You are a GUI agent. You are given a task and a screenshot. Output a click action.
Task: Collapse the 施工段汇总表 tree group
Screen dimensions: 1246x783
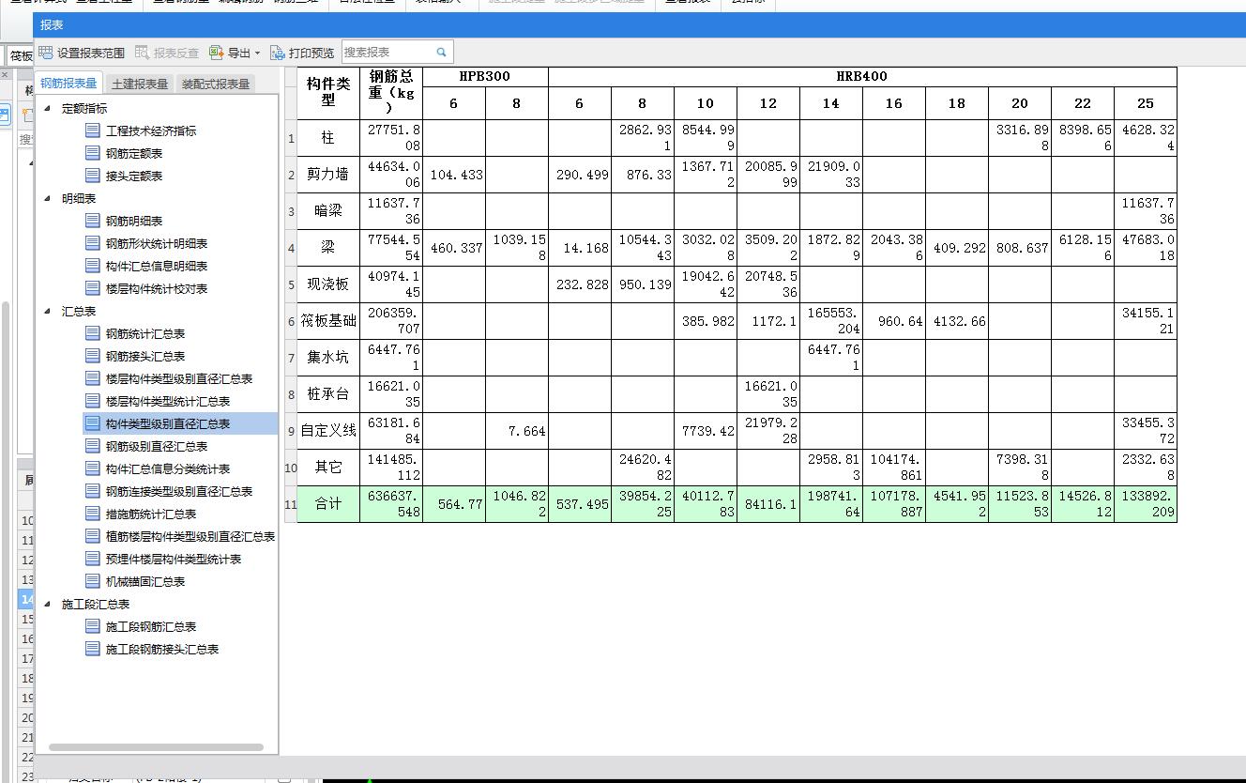pos(48,604)
